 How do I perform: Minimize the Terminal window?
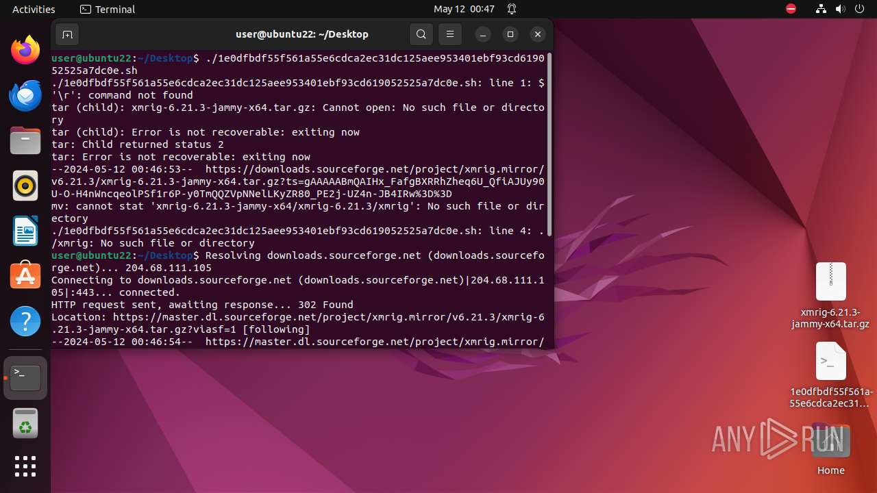[x=483, y=34]
